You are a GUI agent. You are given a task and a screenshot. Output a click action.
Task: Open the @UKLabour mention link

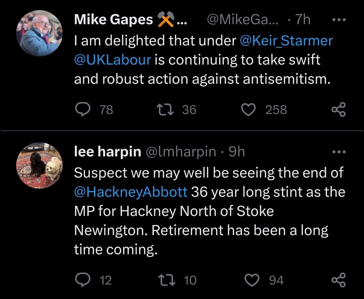click(112, 60)
